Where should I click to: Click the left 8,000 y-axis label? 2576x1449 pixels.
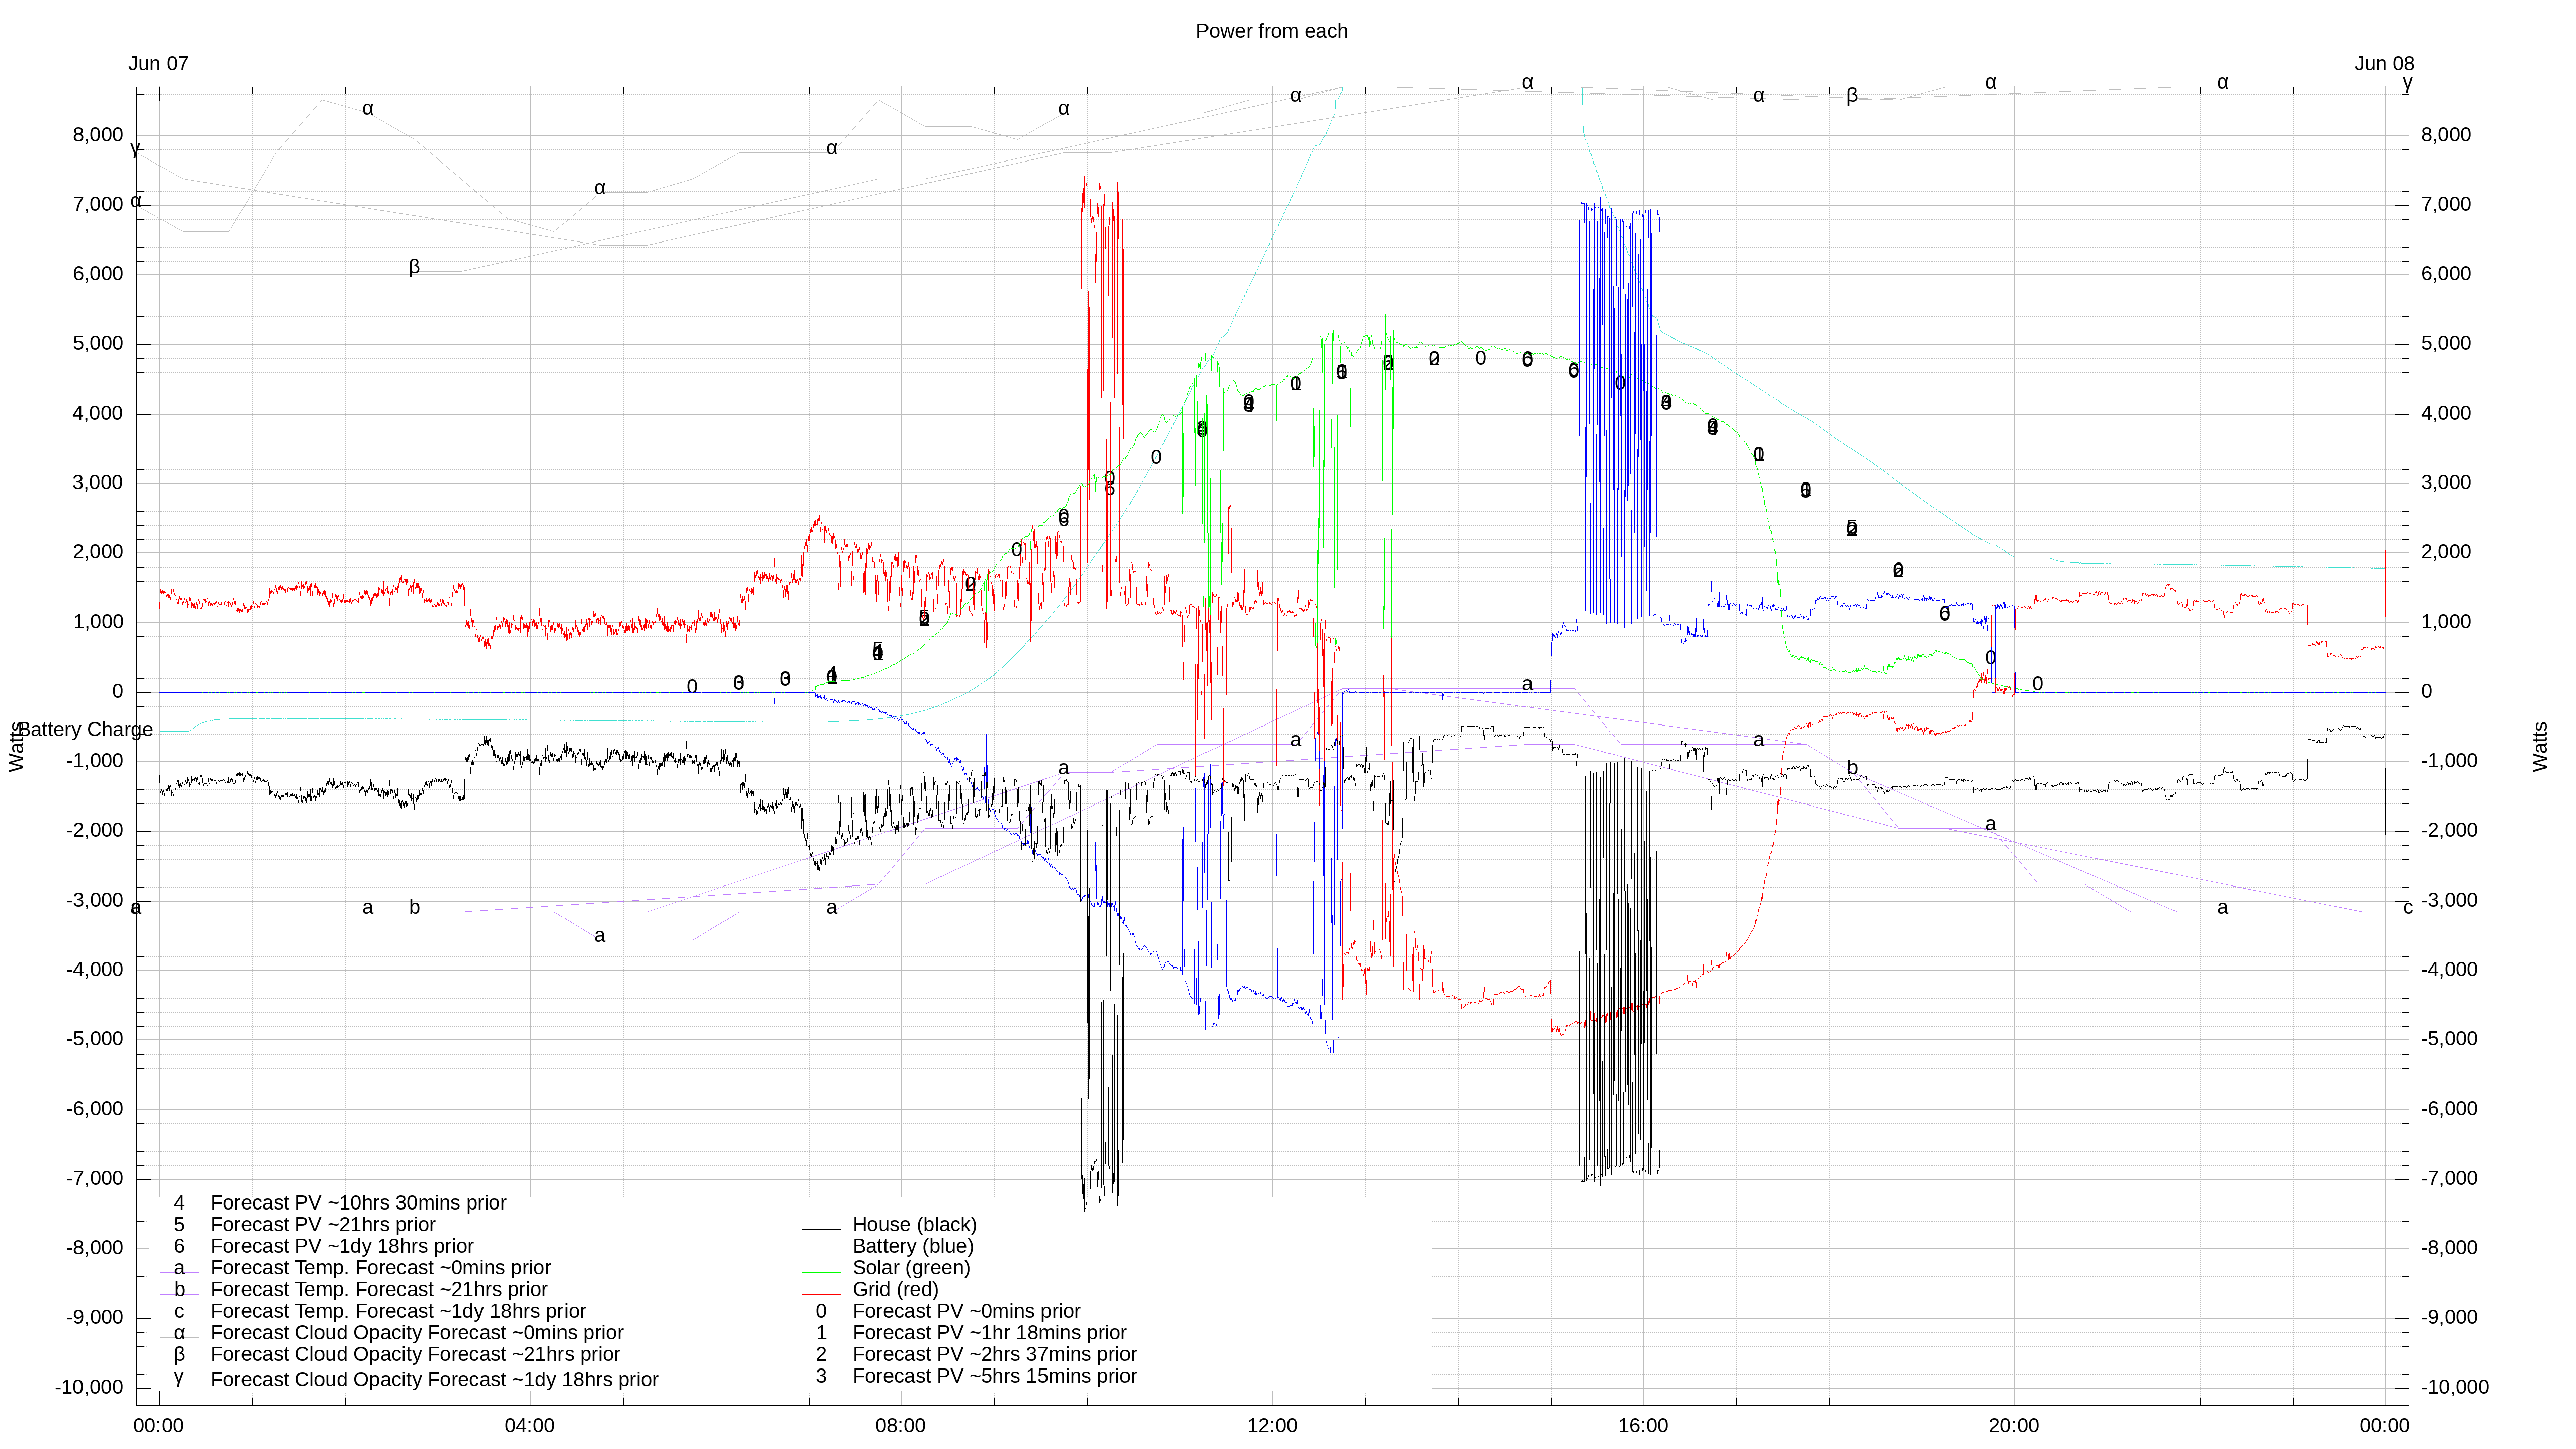[x=97, y=135]
